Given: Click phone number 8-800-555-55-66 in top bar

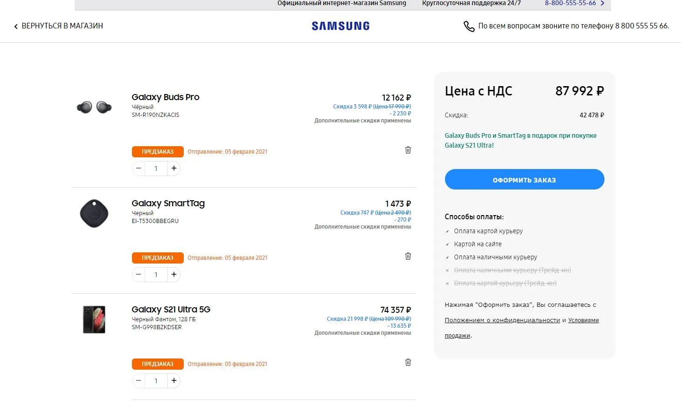Looking at the screenshot, I should [x=570, y=3].
